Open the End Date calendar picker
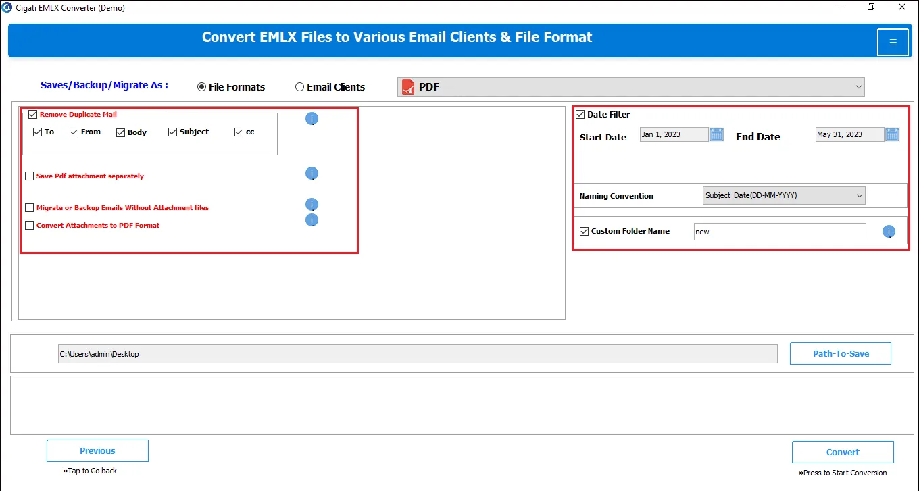The height and width of the screenshot is (491, 919). tap(892, 134)
